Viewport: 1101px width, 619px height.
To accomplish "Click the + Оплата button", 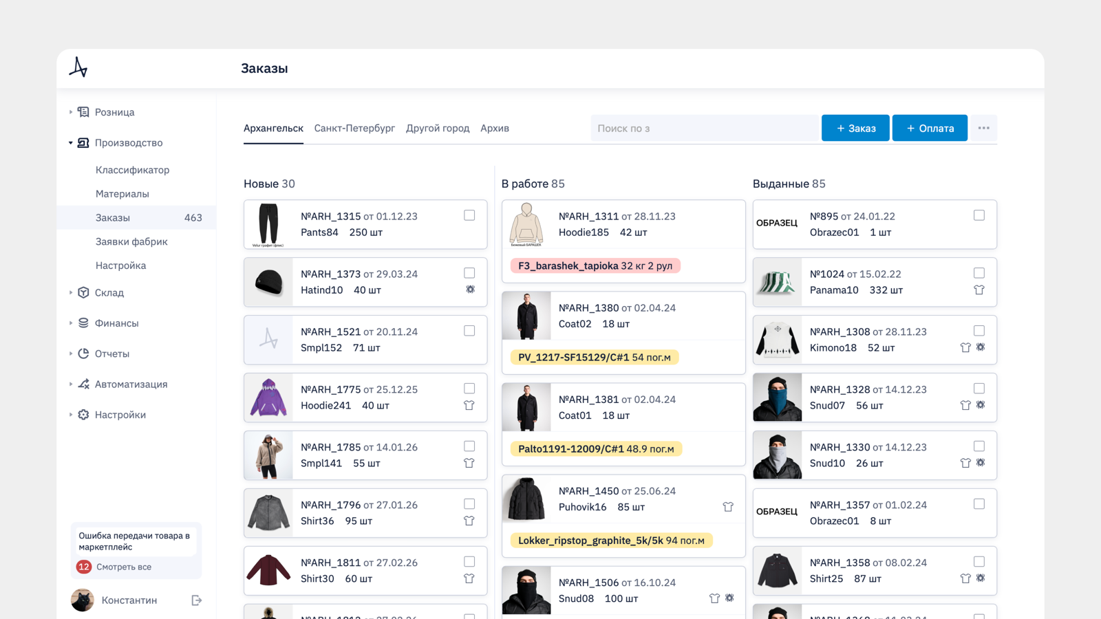I will pyautogui.click(x=930, y=128).
